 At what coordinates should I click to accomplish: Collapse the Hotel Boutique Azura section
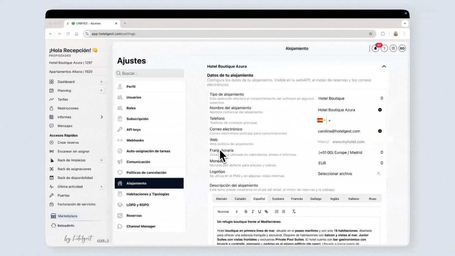[x=384, y=66]
